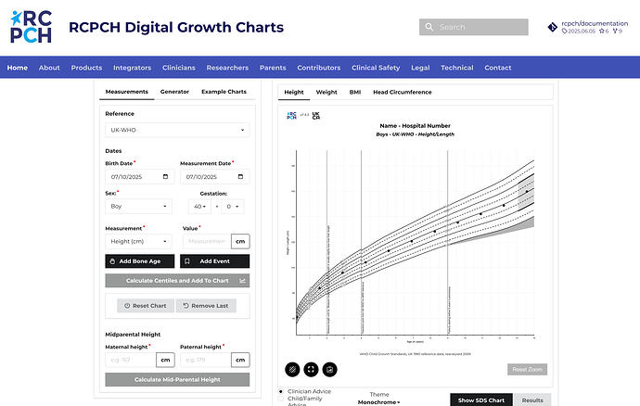Select the Measurements tab

coord(126,92)
